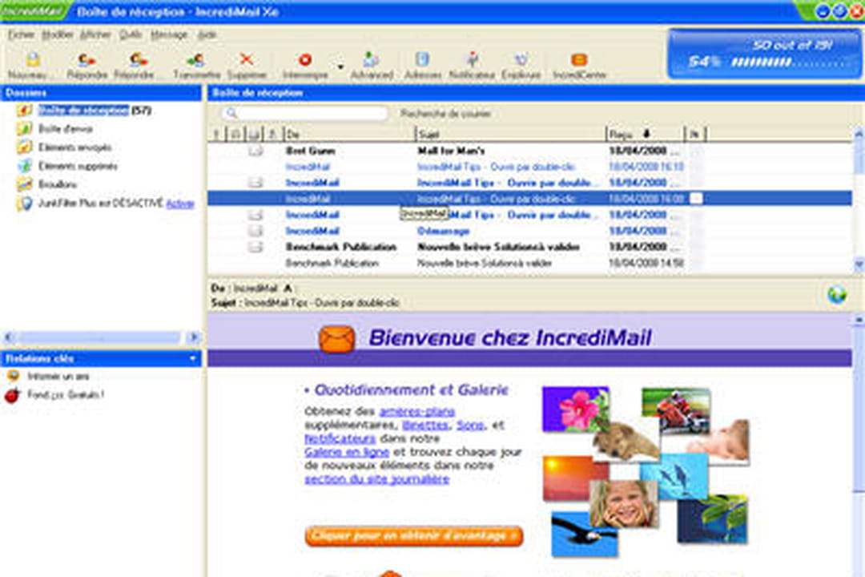865x577 pixels.
Task: Click the folders pane horizontal scrollbar track
Action: (x=100, y=337)
